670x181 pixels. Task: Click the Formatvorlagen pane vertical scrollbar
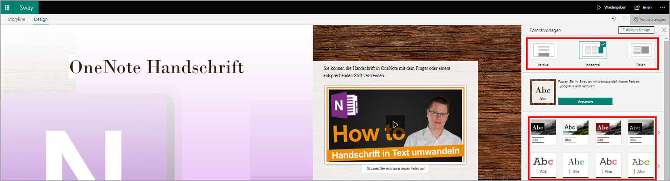pos(666,109)
